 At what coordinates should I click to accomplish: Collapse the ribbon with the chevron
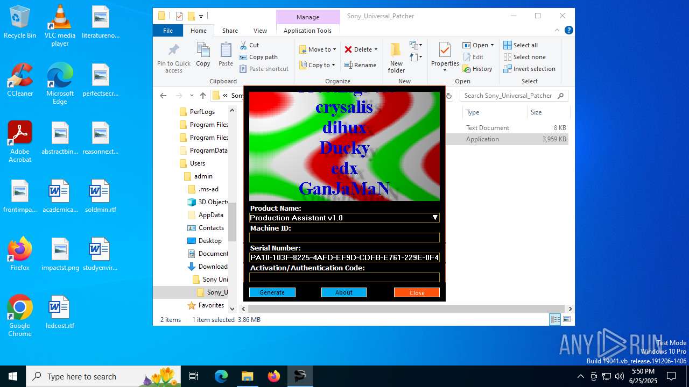point(558,31)
